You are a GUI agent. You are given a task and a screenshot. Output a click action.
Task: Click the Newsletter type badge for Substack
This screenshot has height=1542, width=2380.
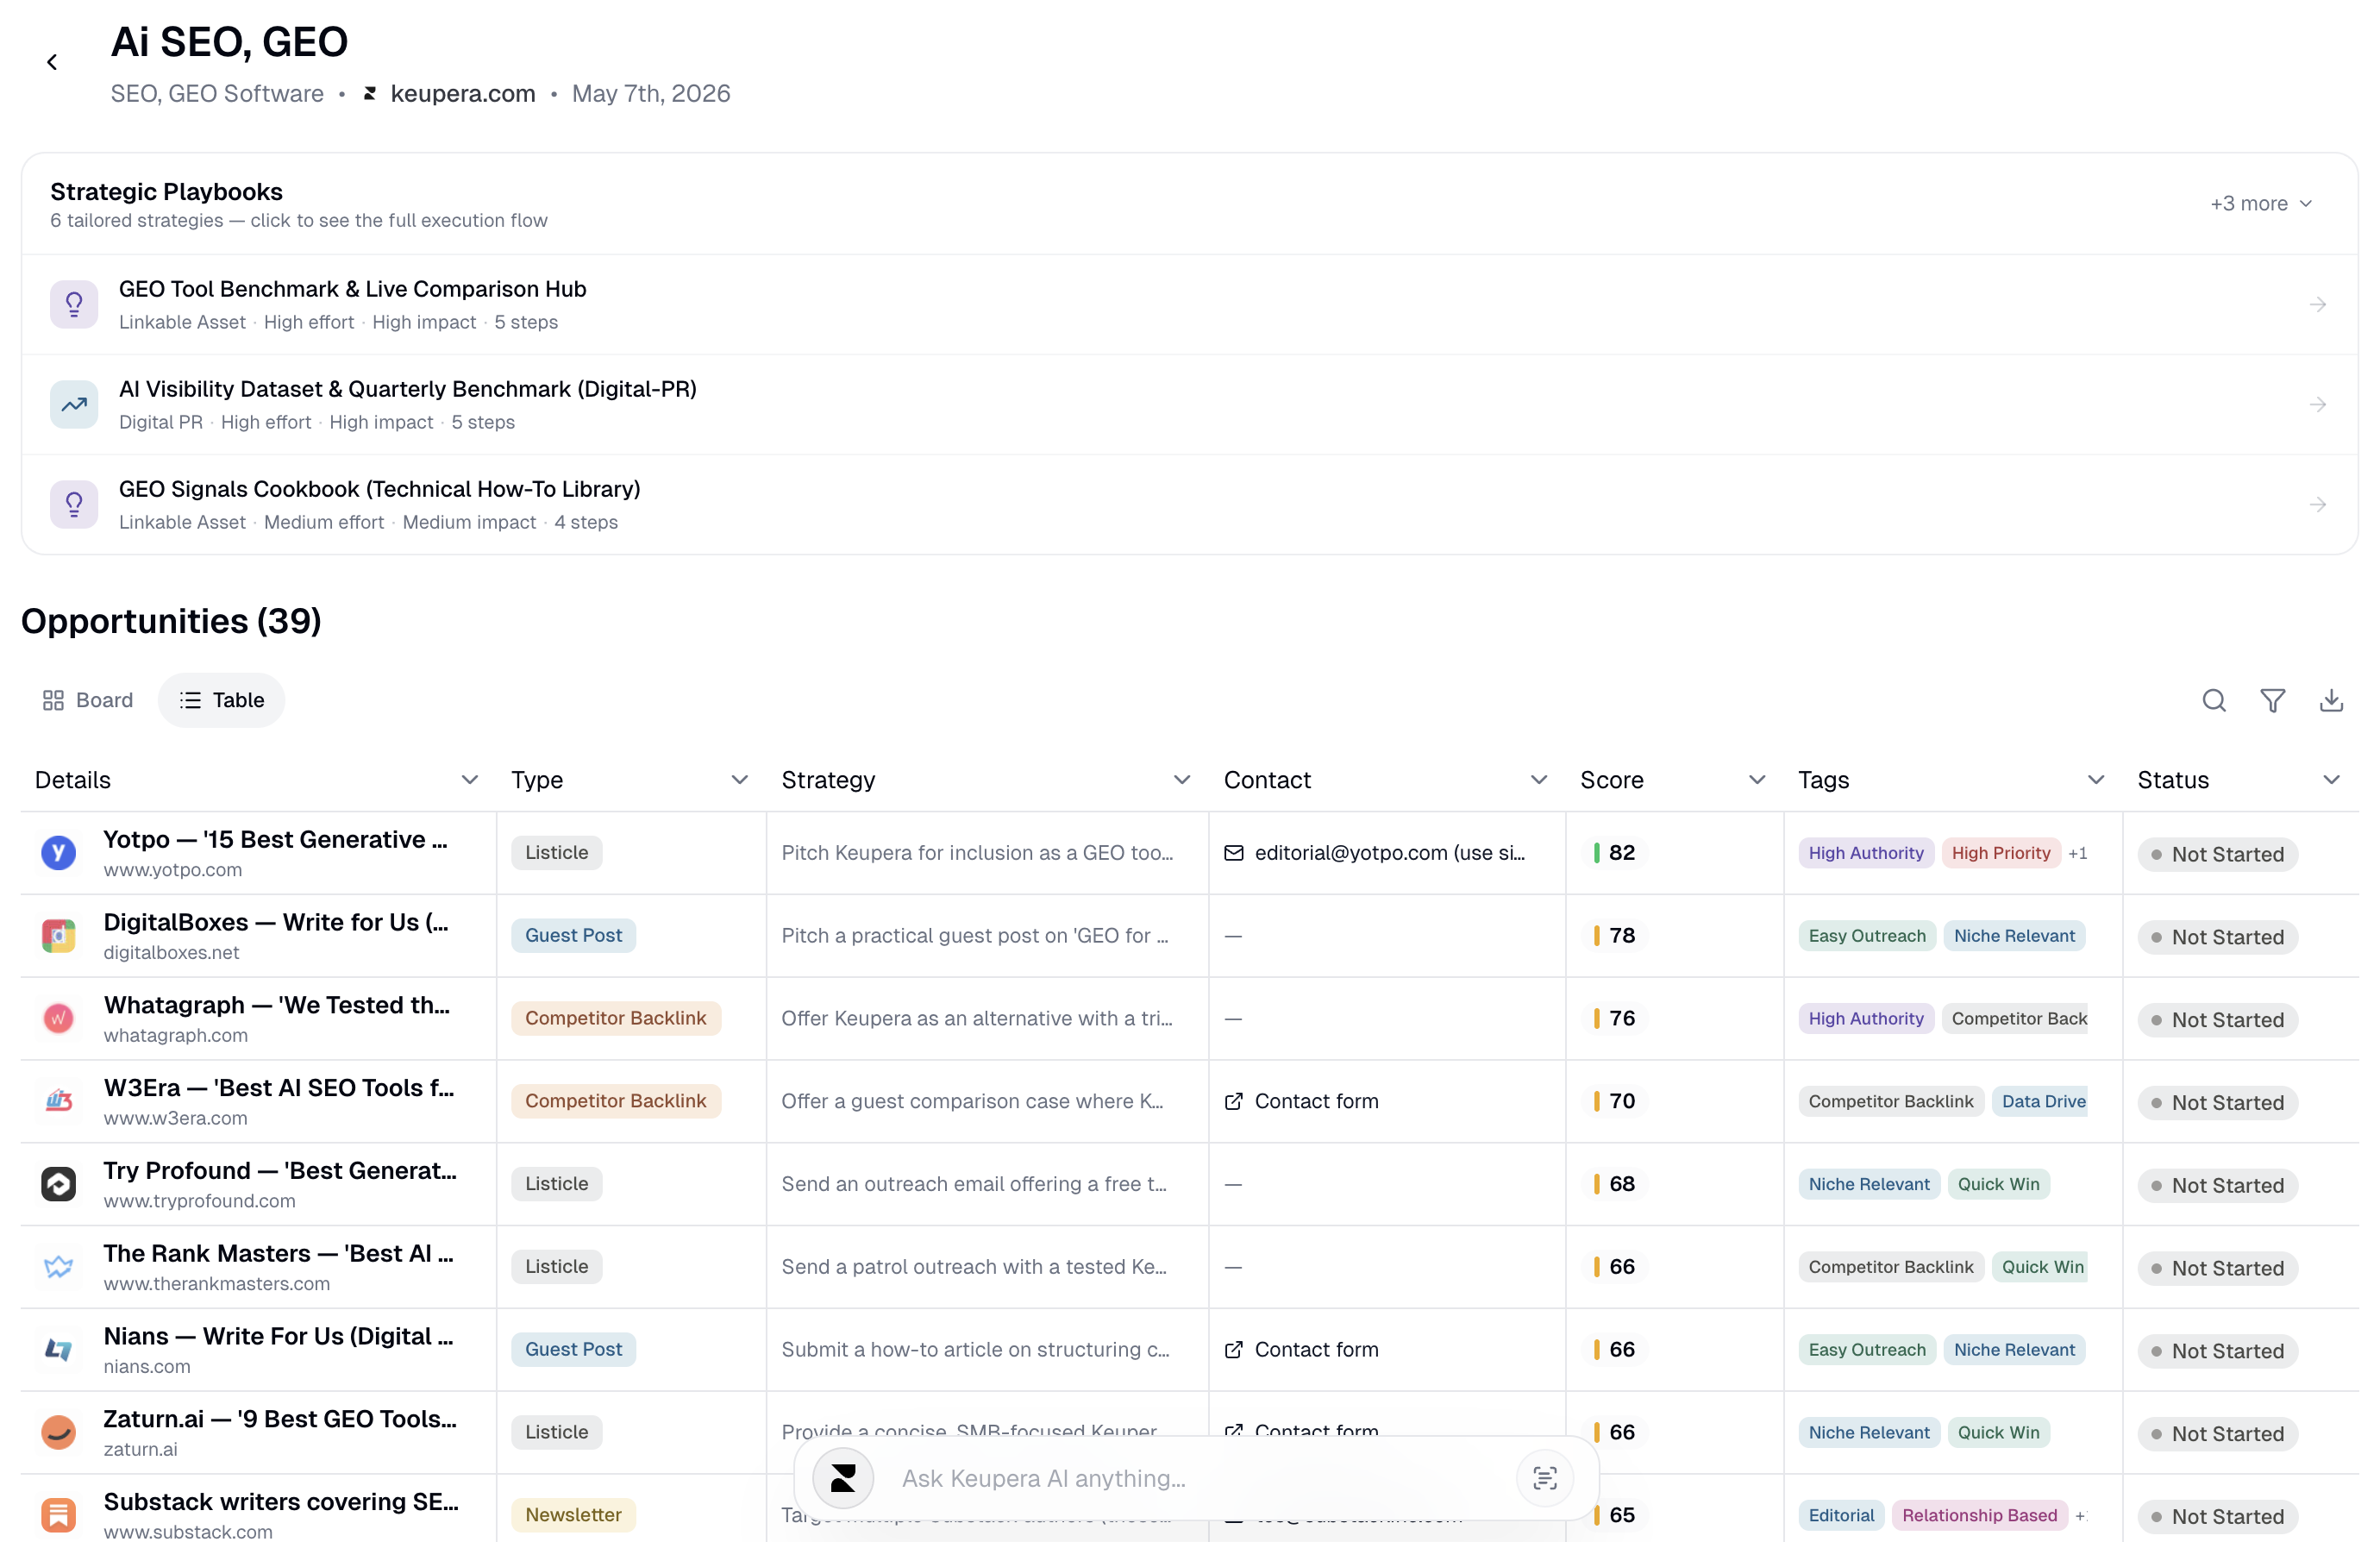pos(573,1515)
